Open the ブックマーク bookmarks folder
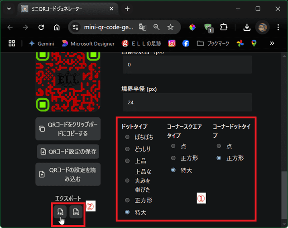288x228 pixels. click(x=212, y=43)
